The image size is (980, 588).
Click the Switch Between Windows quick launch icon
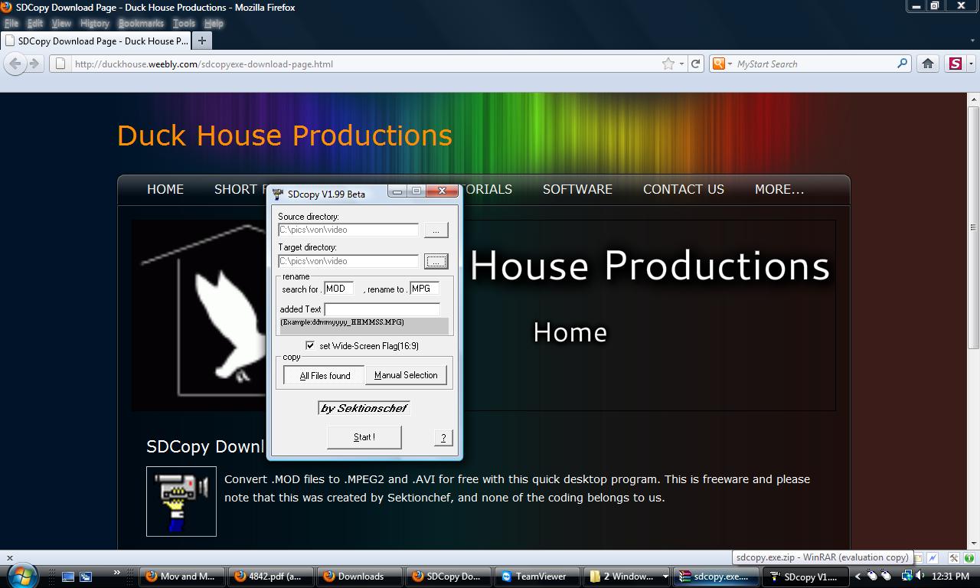pos(86,577)
